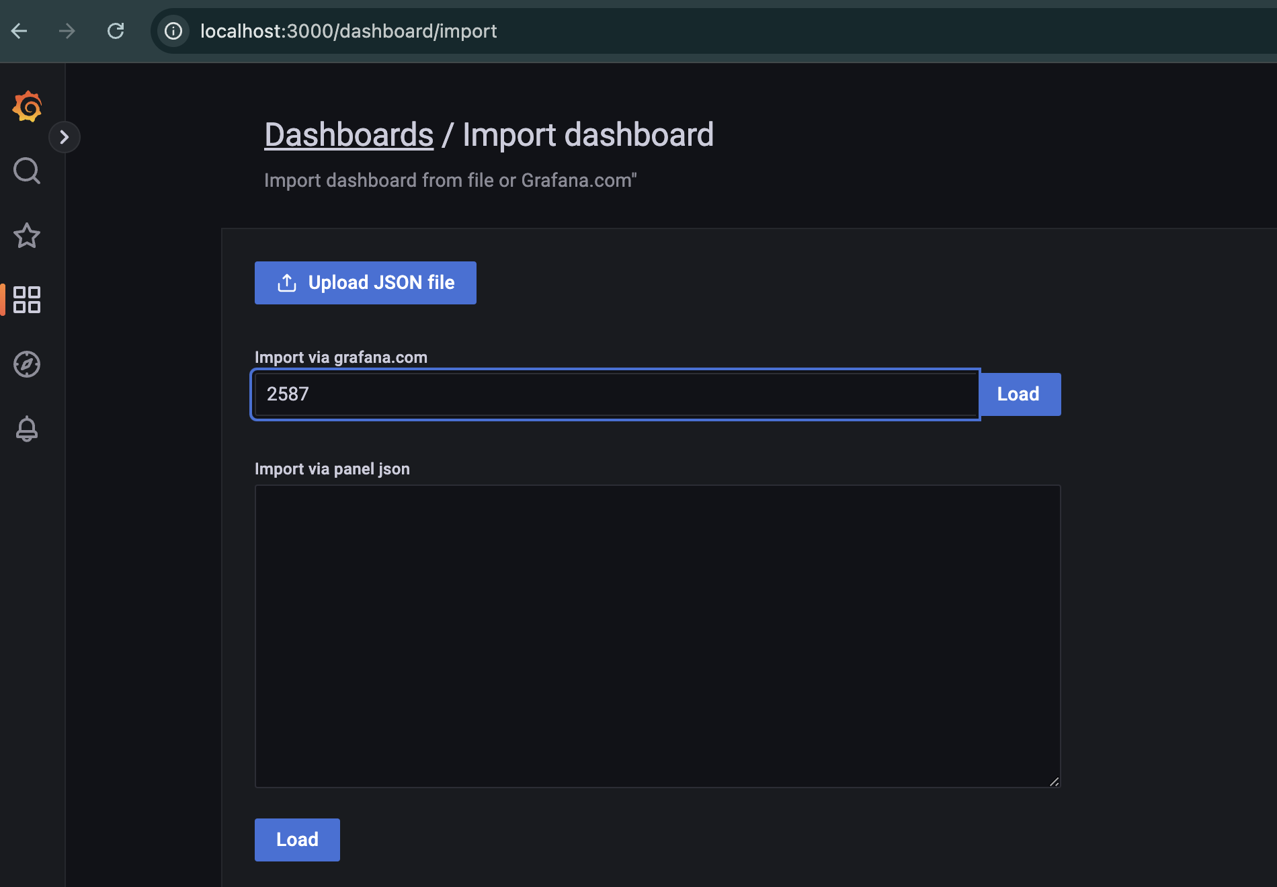
Task: Click the Load button below the JSON area
Action: tap(297, 840)
